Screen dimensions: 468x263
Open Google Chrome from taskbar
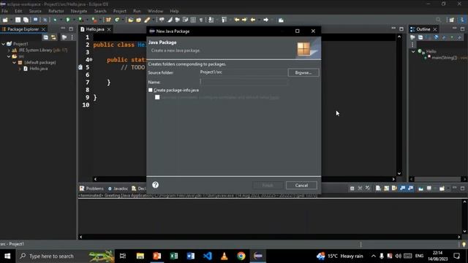tap(241, 256)
